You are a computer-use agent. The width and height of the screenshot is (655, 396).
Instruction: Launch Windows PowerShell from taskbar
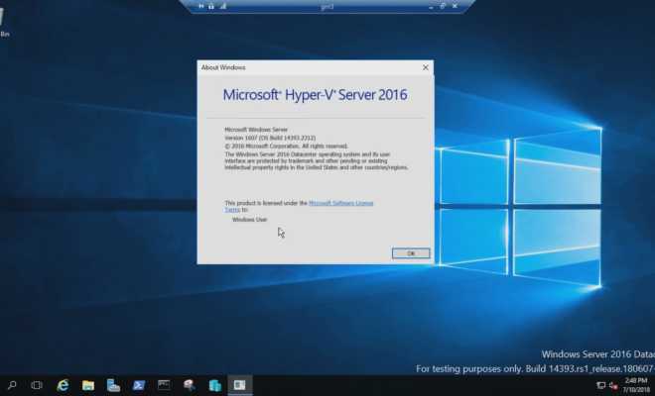(139, 385)
